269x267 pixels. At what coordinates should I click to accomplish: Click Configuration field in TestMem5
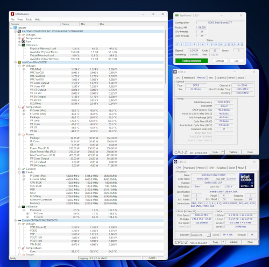point(220,23)
